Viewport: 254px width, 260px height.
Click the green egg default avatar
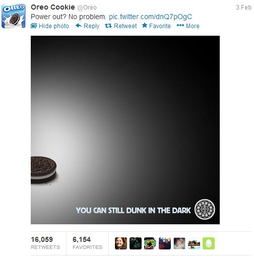[209, 243]
